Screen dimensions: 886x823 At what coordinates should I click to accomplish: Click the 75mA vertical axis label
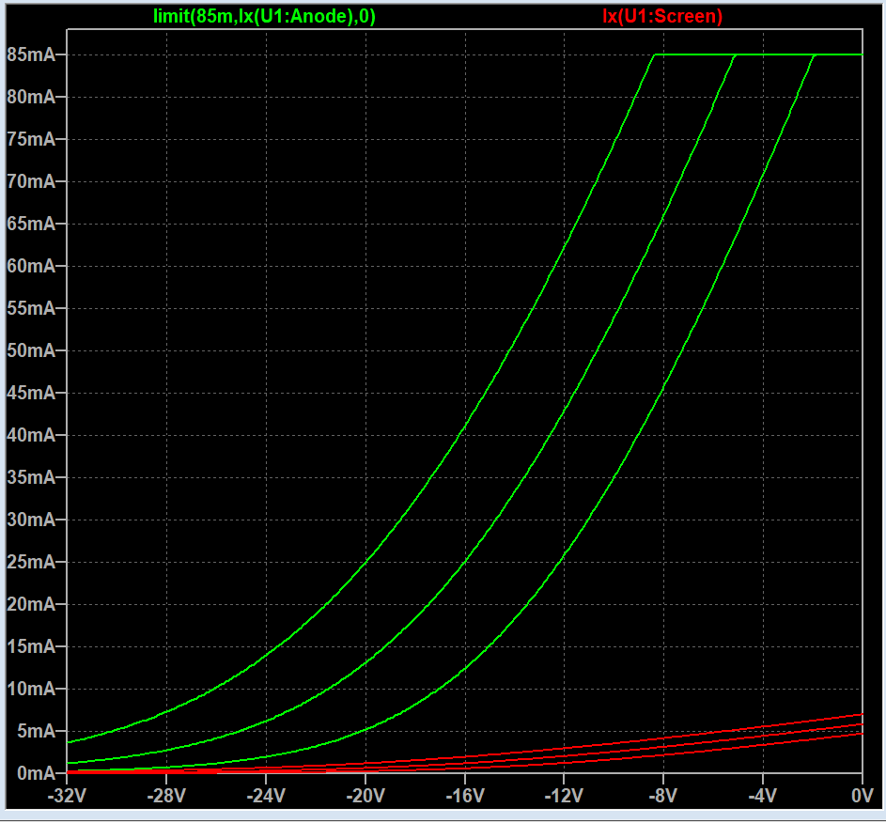(31, 139)
